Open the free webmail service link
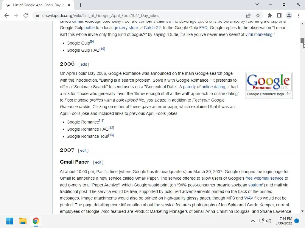Image resolution: width=305 pixels, height=228 pixels. point(264,178)
